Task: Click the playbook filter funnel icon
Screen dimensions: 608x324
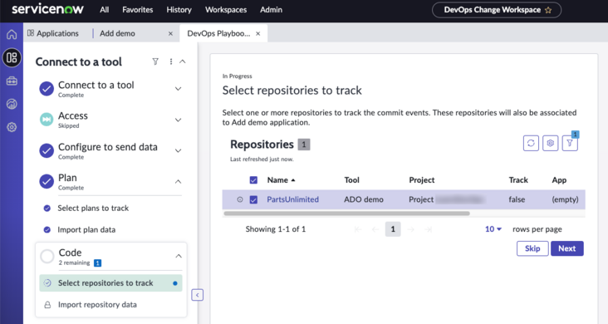Action: pos(155,61)
